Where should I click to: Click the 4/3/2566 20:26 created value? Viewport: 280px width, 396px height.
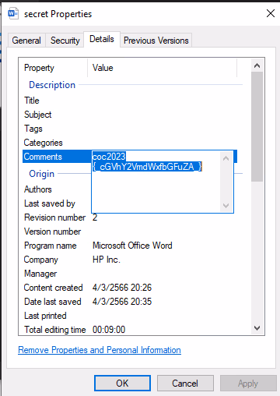[122, 288]
